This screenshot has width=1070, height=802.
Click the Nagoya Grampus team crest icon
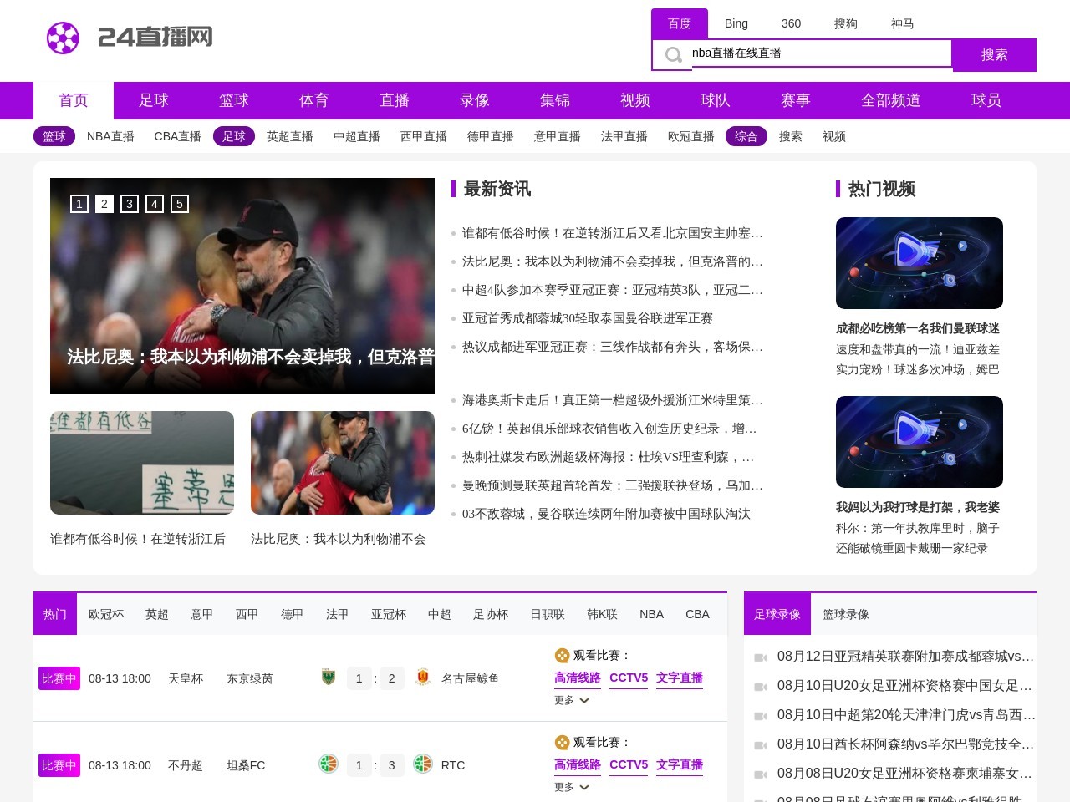[x=423, y=678]
